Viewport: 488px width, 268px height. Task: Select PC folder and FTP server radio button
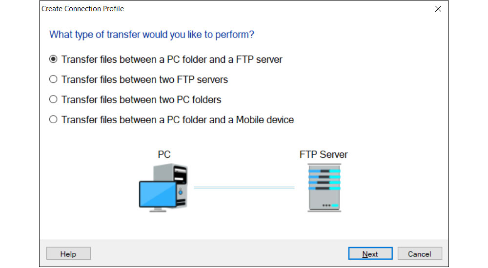(x=54, y=59)
